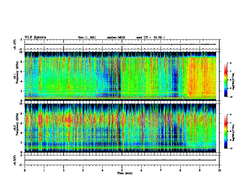Click the ch.3 voltage waveform strip

coord(122,160)
